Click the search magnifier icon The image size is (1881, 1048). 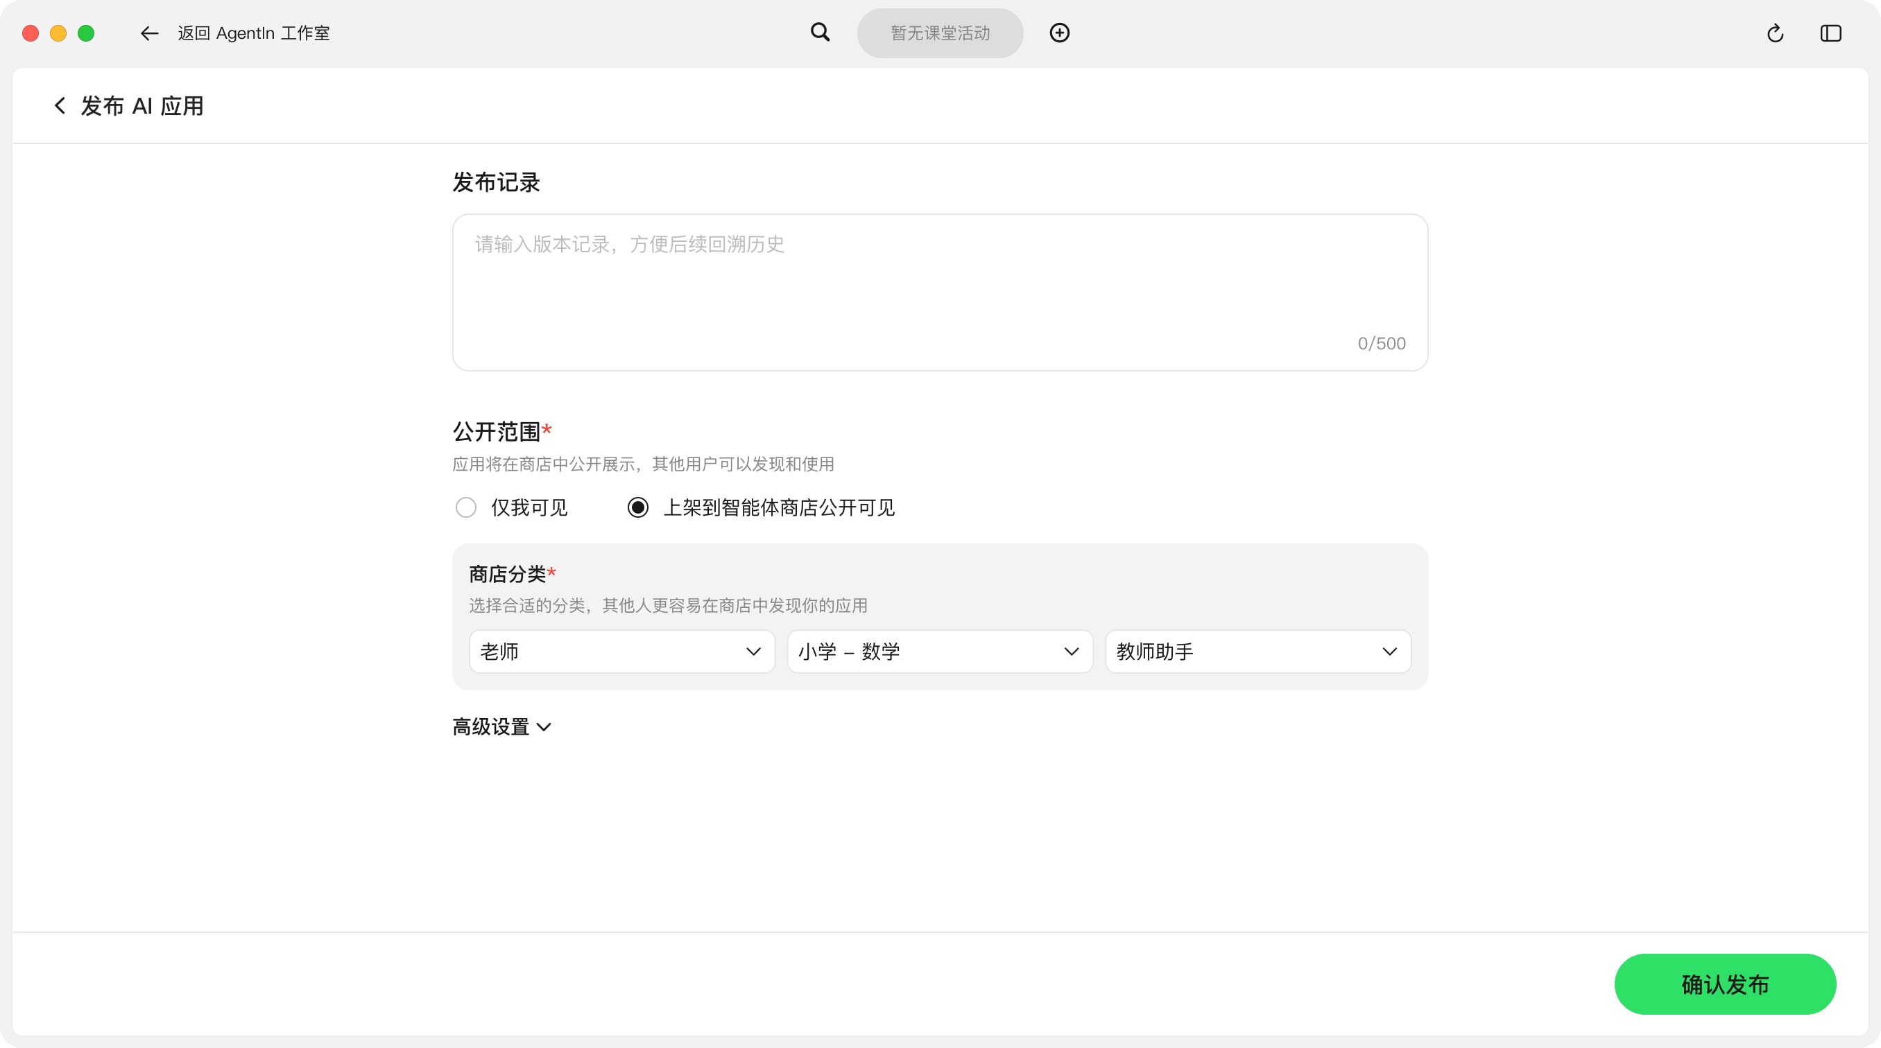click(820, 32)
